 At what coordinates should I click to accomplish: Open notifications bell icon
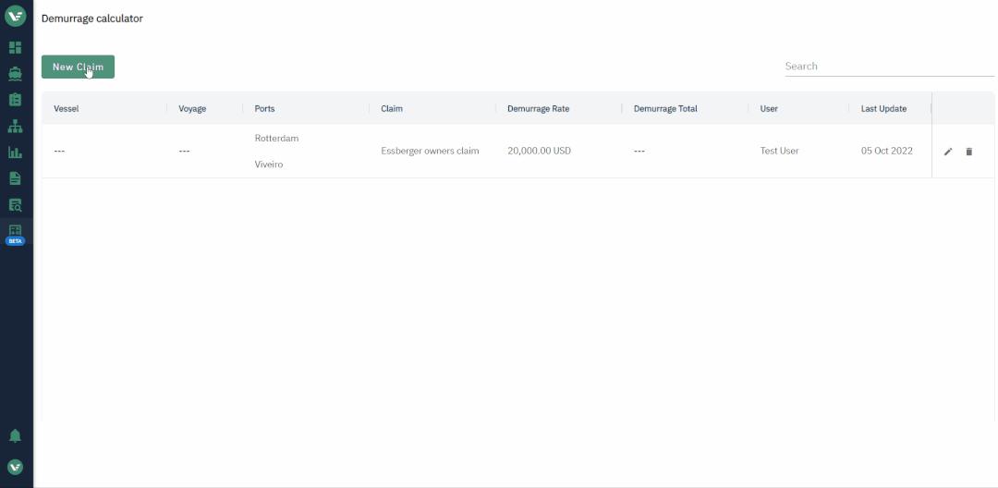(16, 436)
